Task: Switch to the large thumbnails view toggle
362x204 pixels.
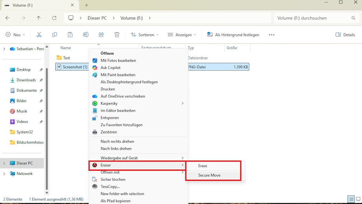Action: [358, 199]
